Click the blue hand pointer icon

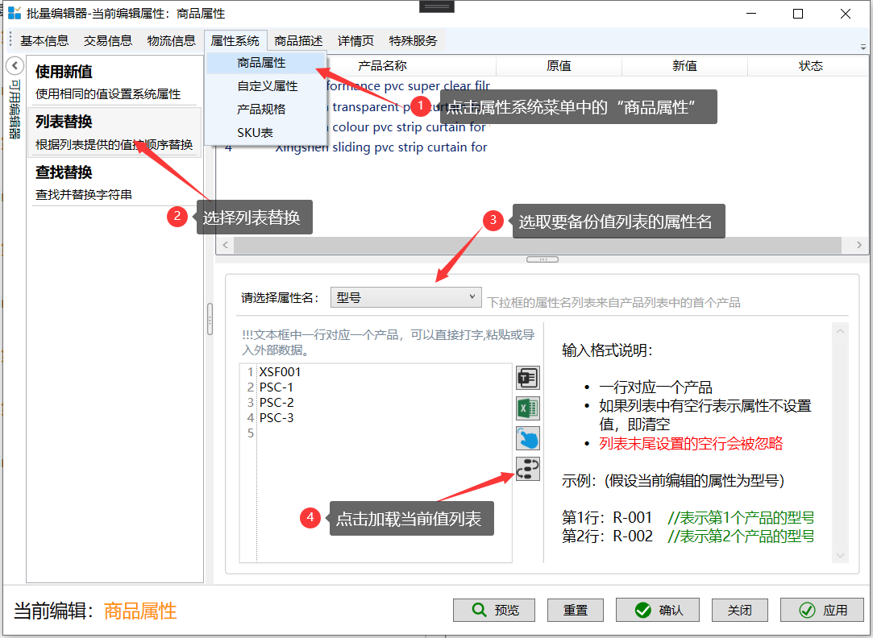[527, 439]
